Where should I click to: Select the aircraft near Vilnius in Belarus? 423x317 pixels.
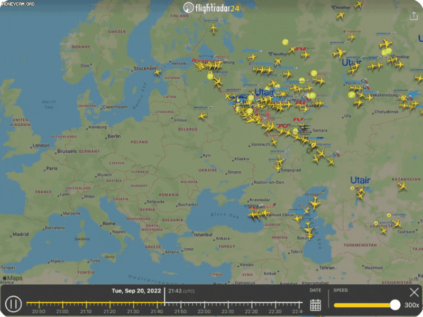point(203,116)
